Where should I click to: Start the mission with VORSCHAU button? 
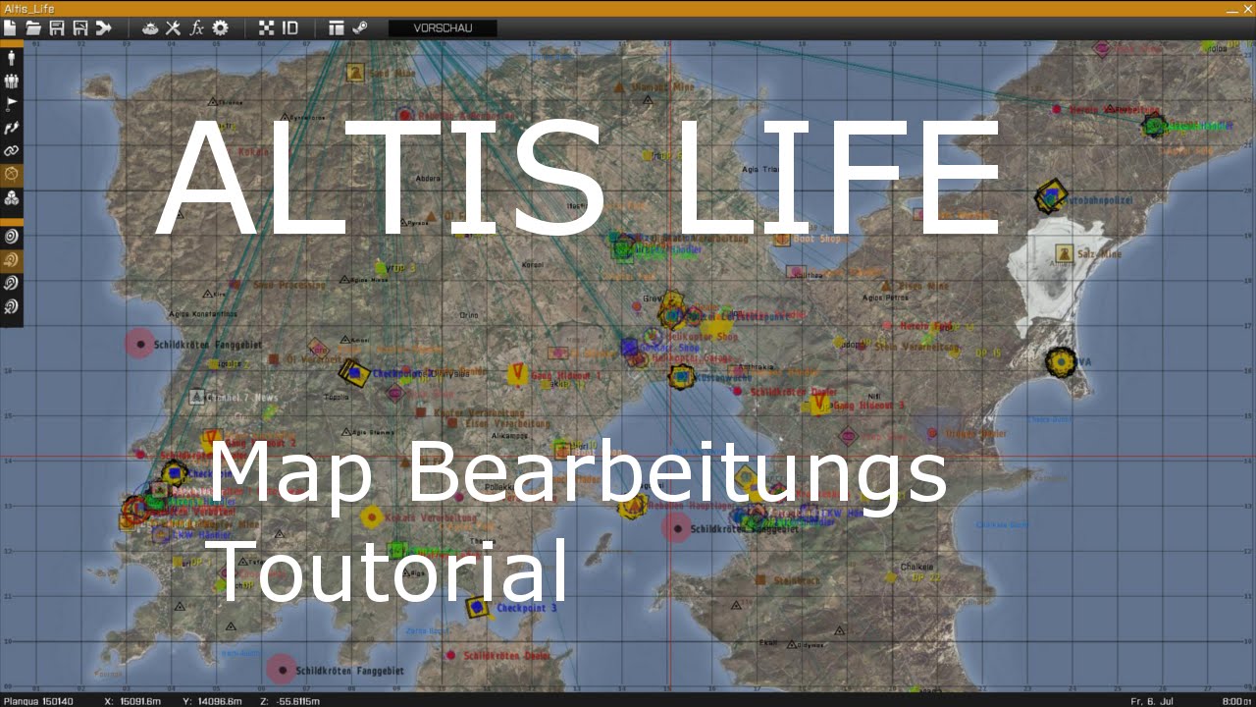443,27
